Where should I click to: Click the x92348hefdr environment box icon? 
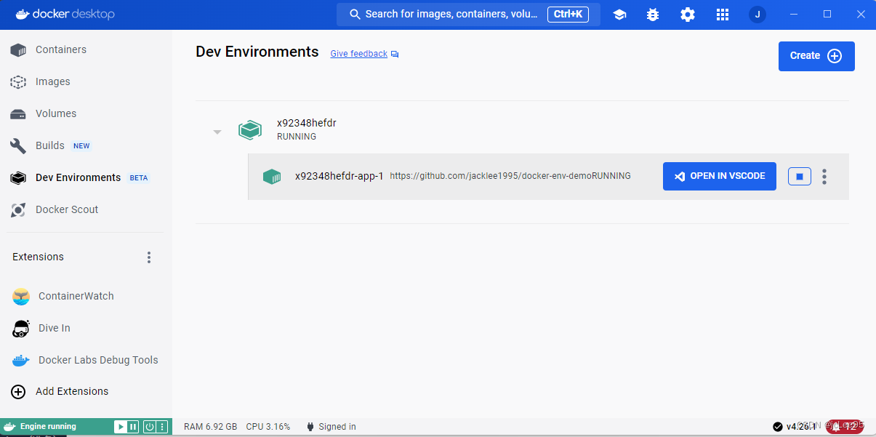(x=249, y=130)
